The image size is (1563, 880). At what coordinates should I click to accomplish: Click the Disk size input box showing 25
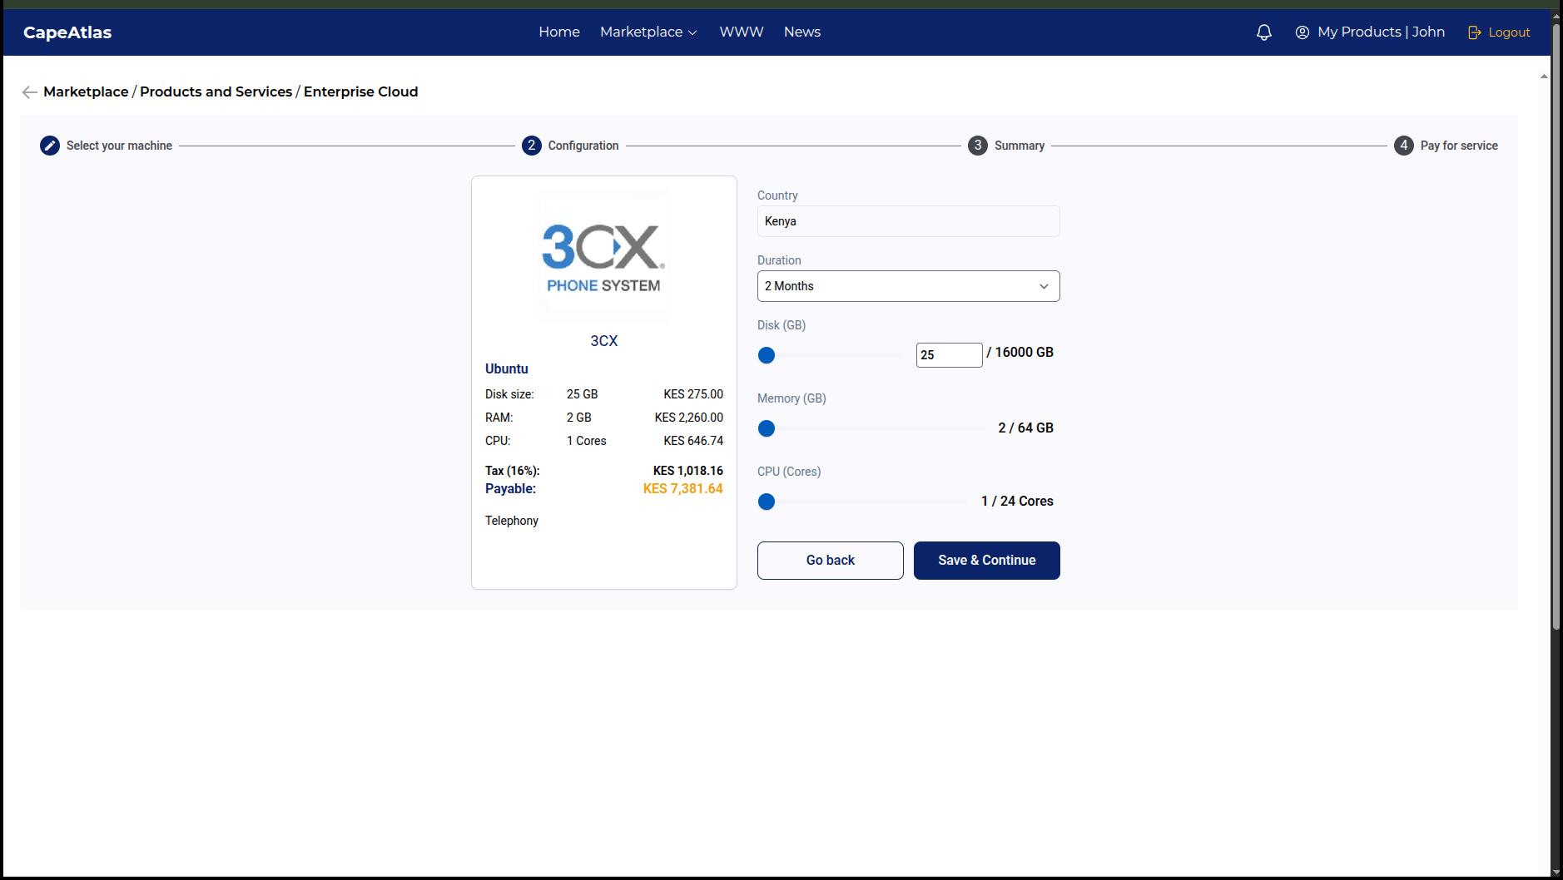point(949,355)
